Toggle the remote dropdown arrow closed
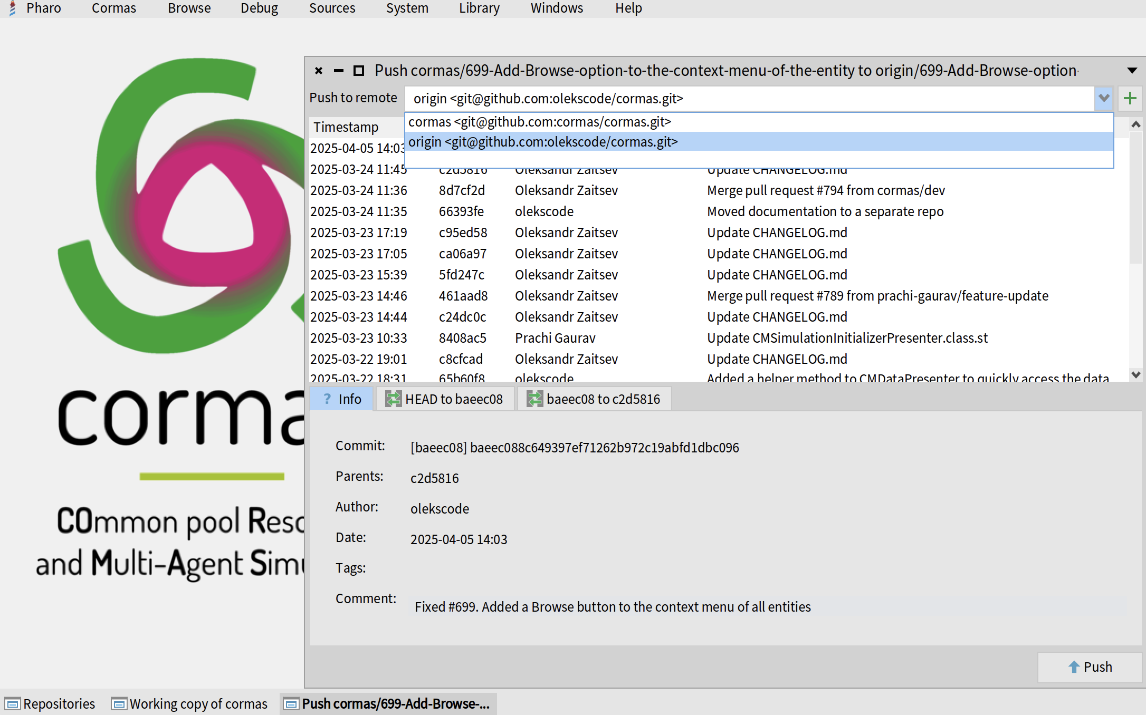The width and height of the screenshot is (1146, 715). [x=1103, y=99]
